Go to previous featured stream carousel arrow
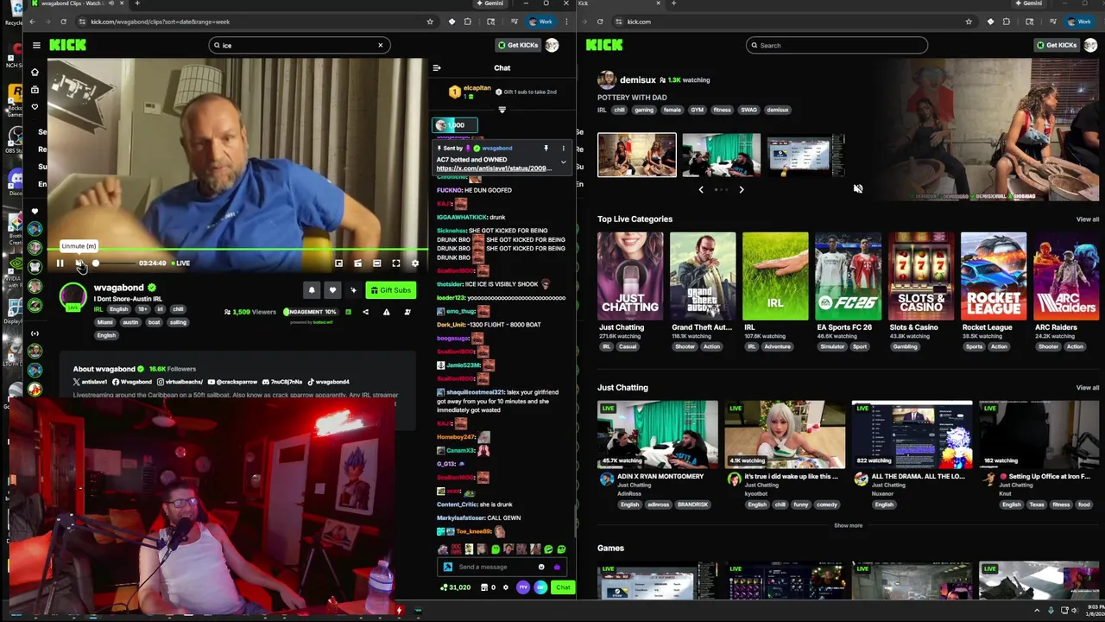The height and width of the screenshot is (622, 1105). [x=701, y=189]
